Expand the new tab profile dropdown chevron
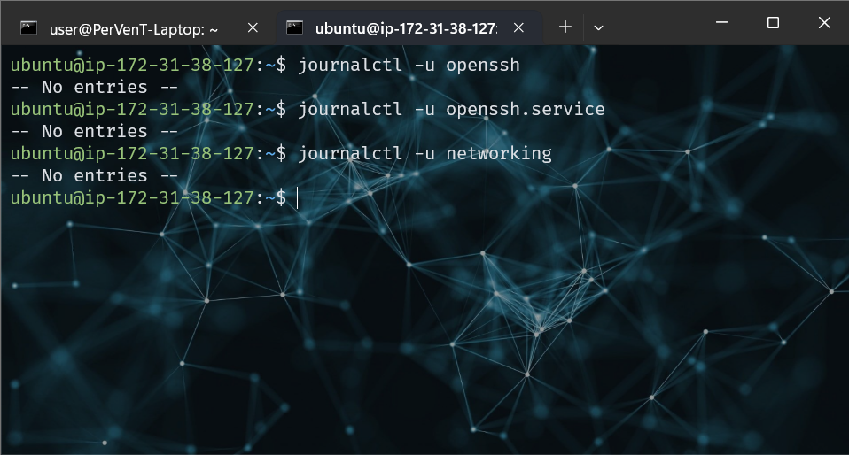849x455 pixels. tap(598, 27)
